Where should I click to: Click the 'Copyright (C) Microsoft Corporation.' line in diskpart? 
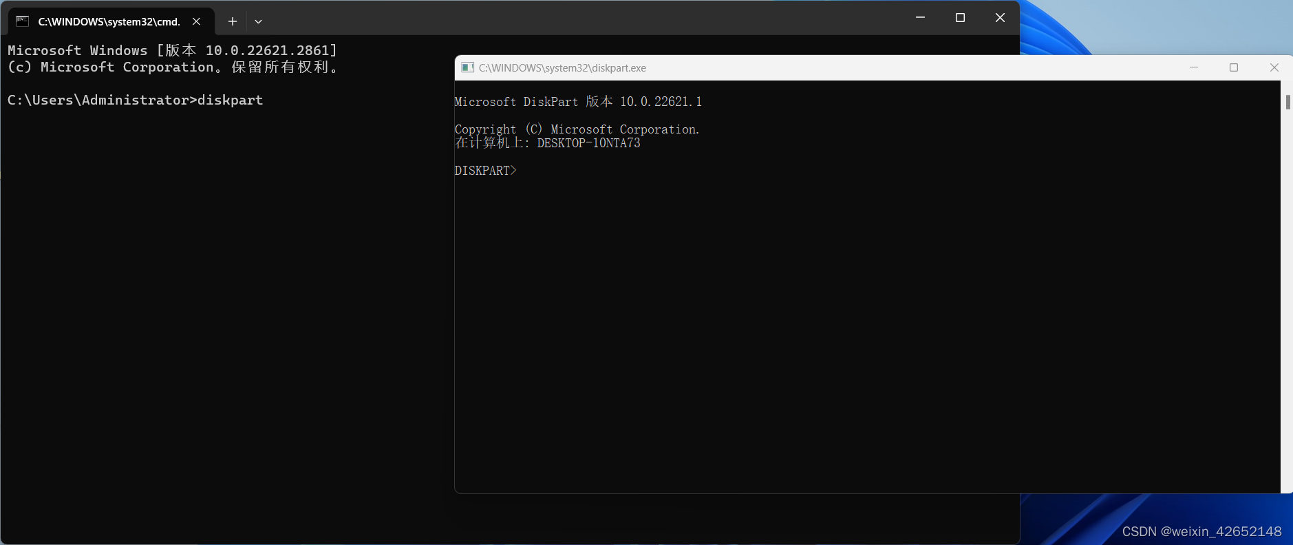pyautogui.click(x=577, y=129)
